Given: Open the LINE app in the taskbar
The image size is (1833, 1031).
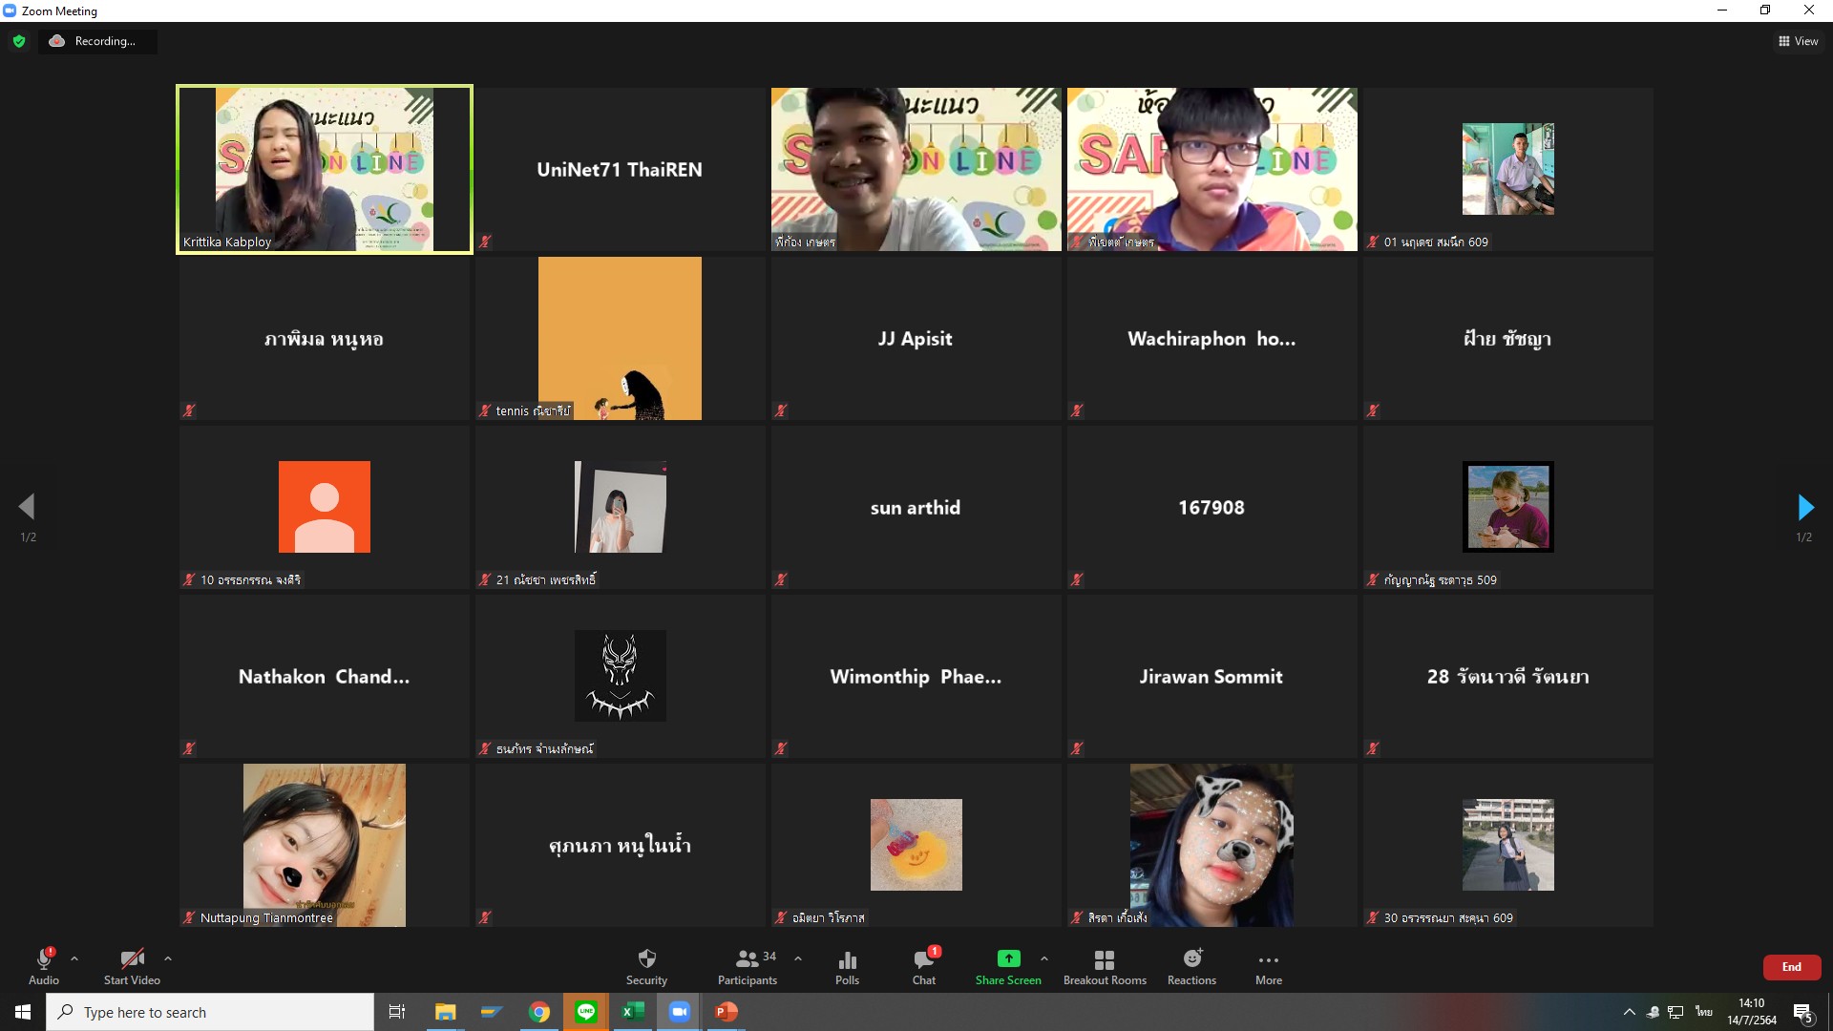Looking at the screenshot, I should [586, 1012].
